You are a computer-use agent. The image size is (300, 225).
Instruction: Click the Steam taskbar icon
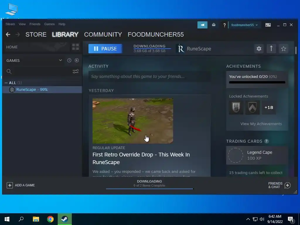(x=65, y=219)
